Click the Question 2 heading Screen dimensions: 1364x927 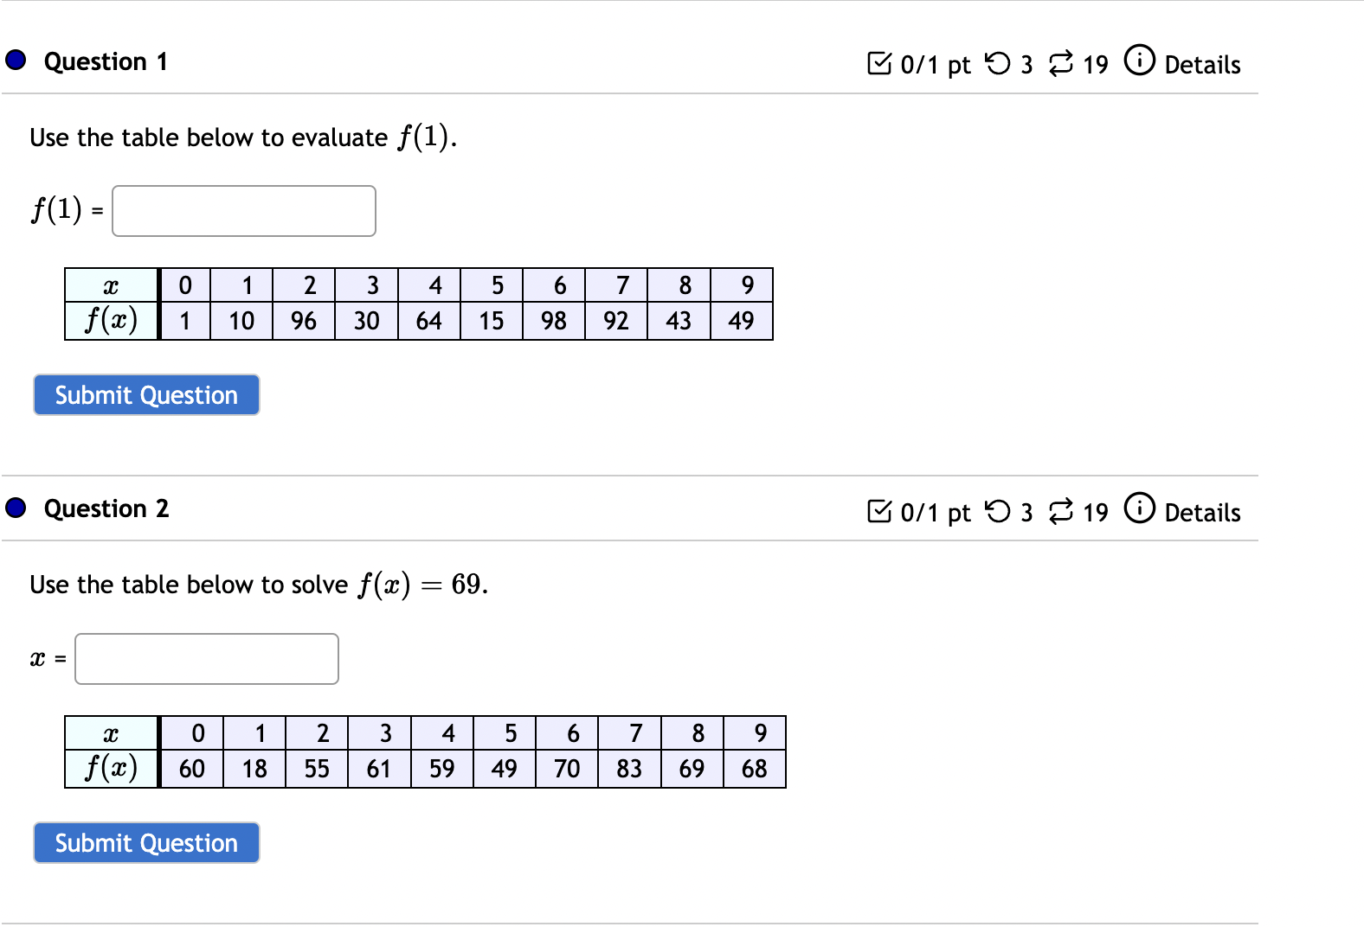tap(106, 508)
